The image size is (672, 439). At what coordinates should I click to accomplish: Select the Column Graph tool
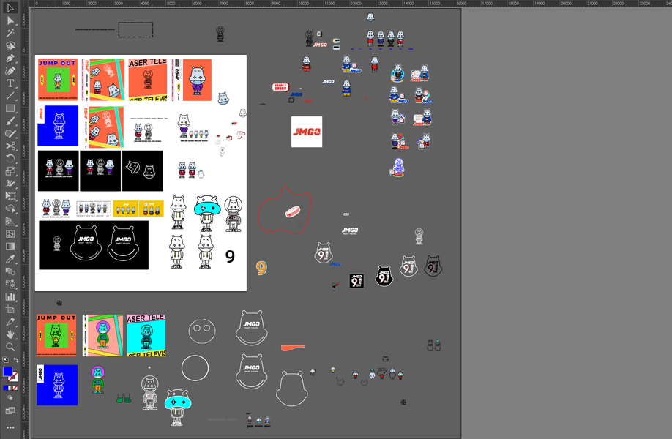pyautogui.click(x=10, y=296)
